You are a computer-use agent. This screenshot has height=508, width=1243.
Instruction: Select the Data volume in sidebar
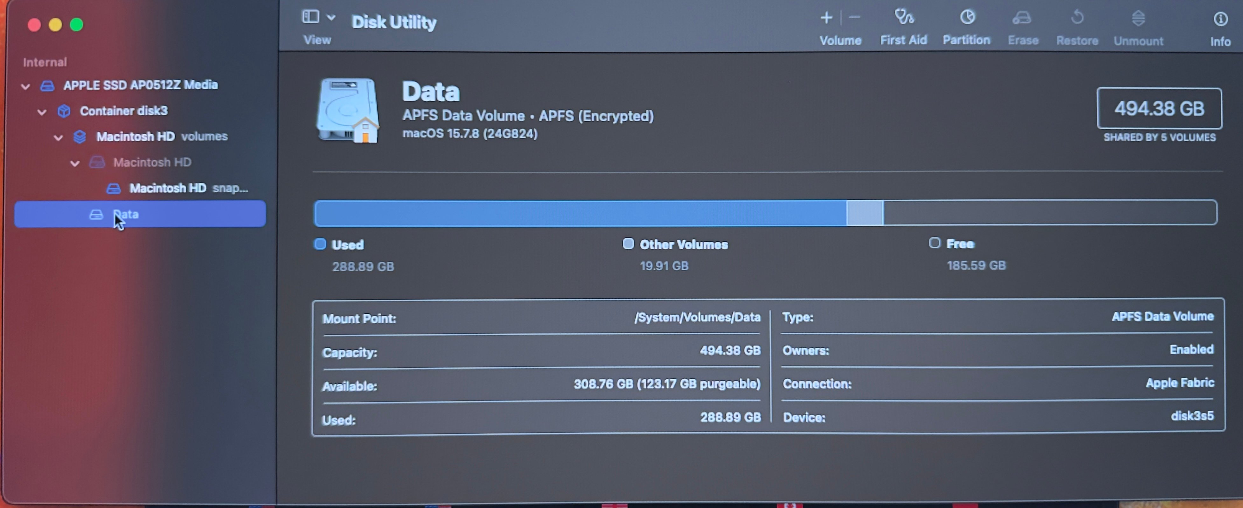pyautogui.click(x=140, y=214)
